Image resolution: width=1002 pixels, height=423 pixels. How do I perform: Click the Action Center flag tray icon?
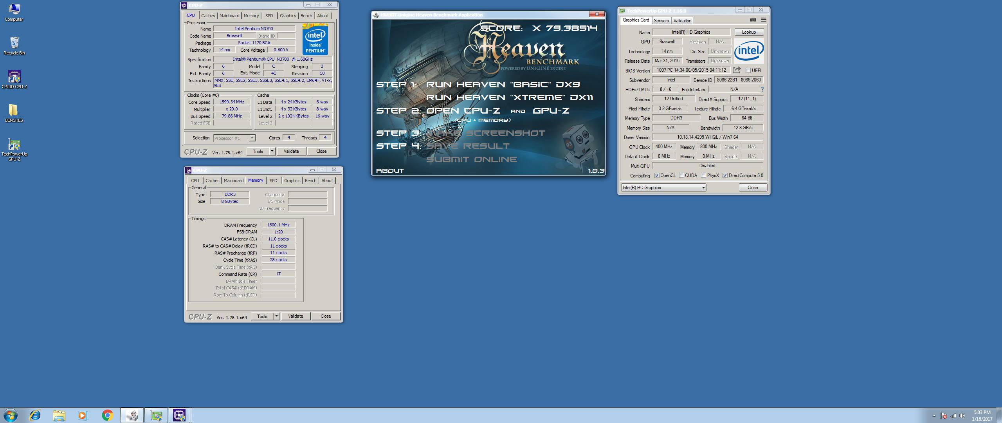[x=943, y=416]
